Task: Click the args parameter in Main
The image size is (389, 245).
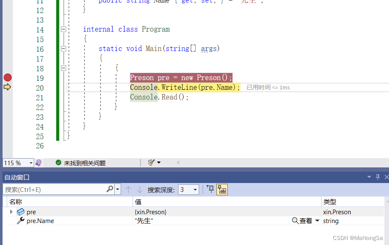Action: tap(209, 48)
